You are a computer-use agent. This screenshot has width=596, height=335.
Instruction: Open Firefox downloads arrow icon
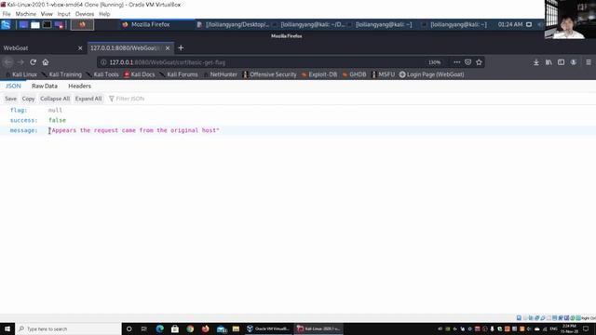(x=536, y=62)
